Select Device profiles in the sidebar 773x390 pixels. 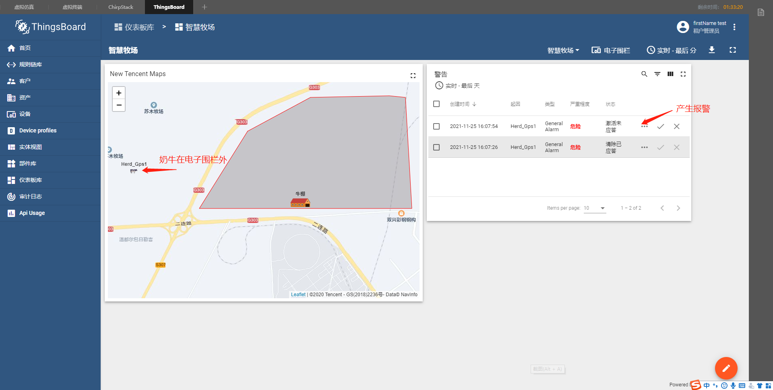37,130
